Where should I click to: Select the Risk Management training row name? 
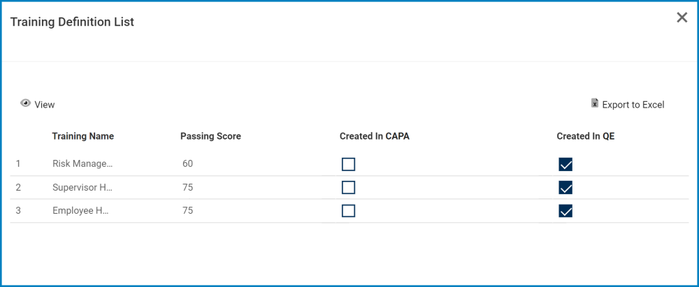(x=82, y=164)
